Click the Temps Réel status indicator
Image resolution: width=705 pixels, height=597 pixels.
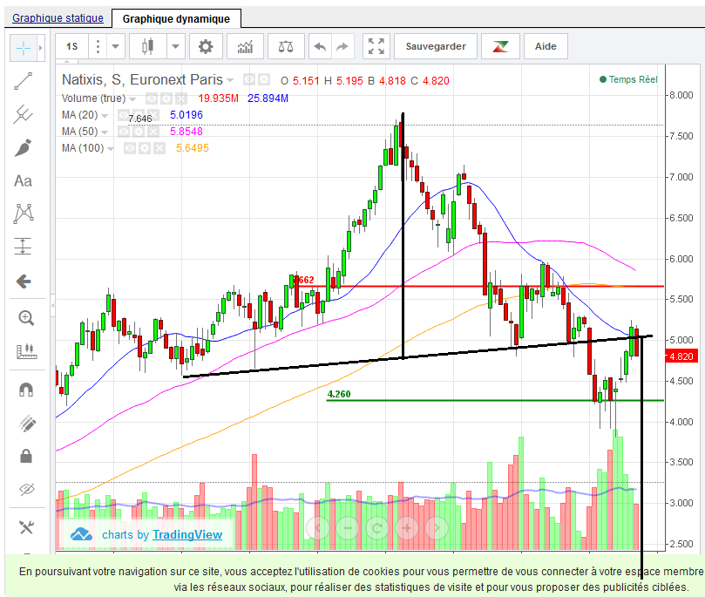coord(628,79)
